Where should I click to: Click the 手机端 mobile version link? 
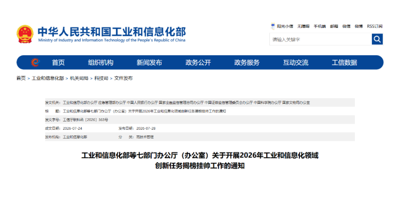(320, 26)
